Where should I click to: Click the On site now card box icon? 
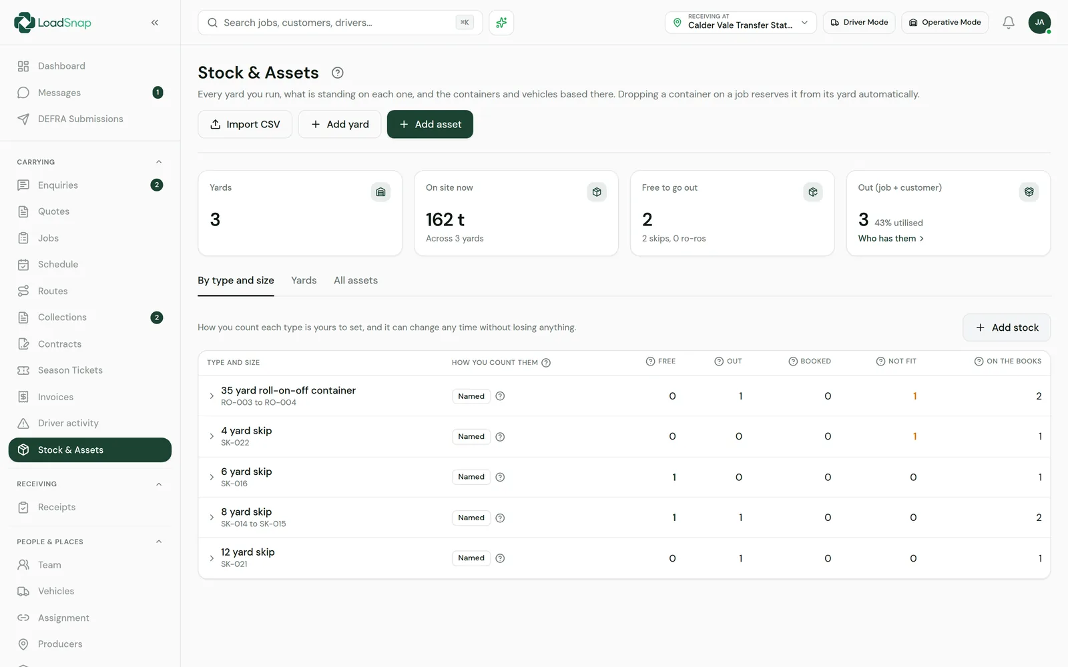(597, 192)
